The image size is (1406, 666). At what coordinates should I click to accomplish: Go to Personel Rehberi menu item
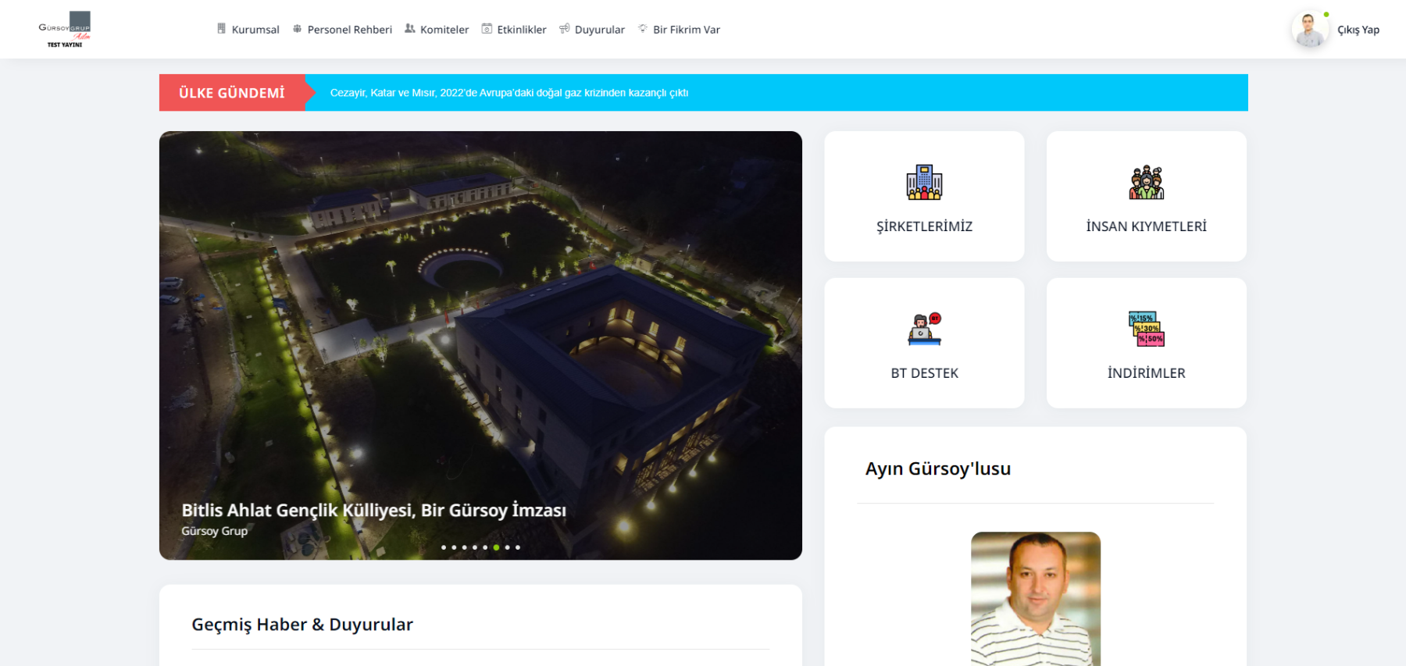pos(349,30)
